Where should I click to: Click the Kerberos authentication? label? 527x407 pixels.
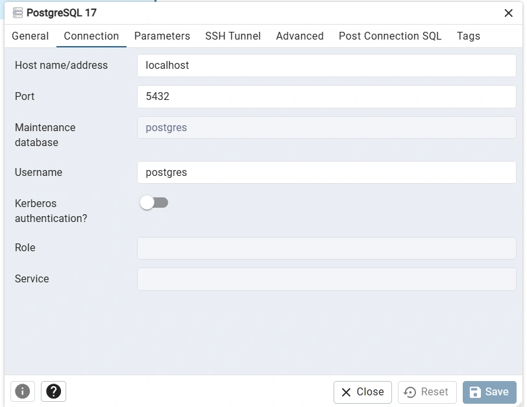click(51, 211)
